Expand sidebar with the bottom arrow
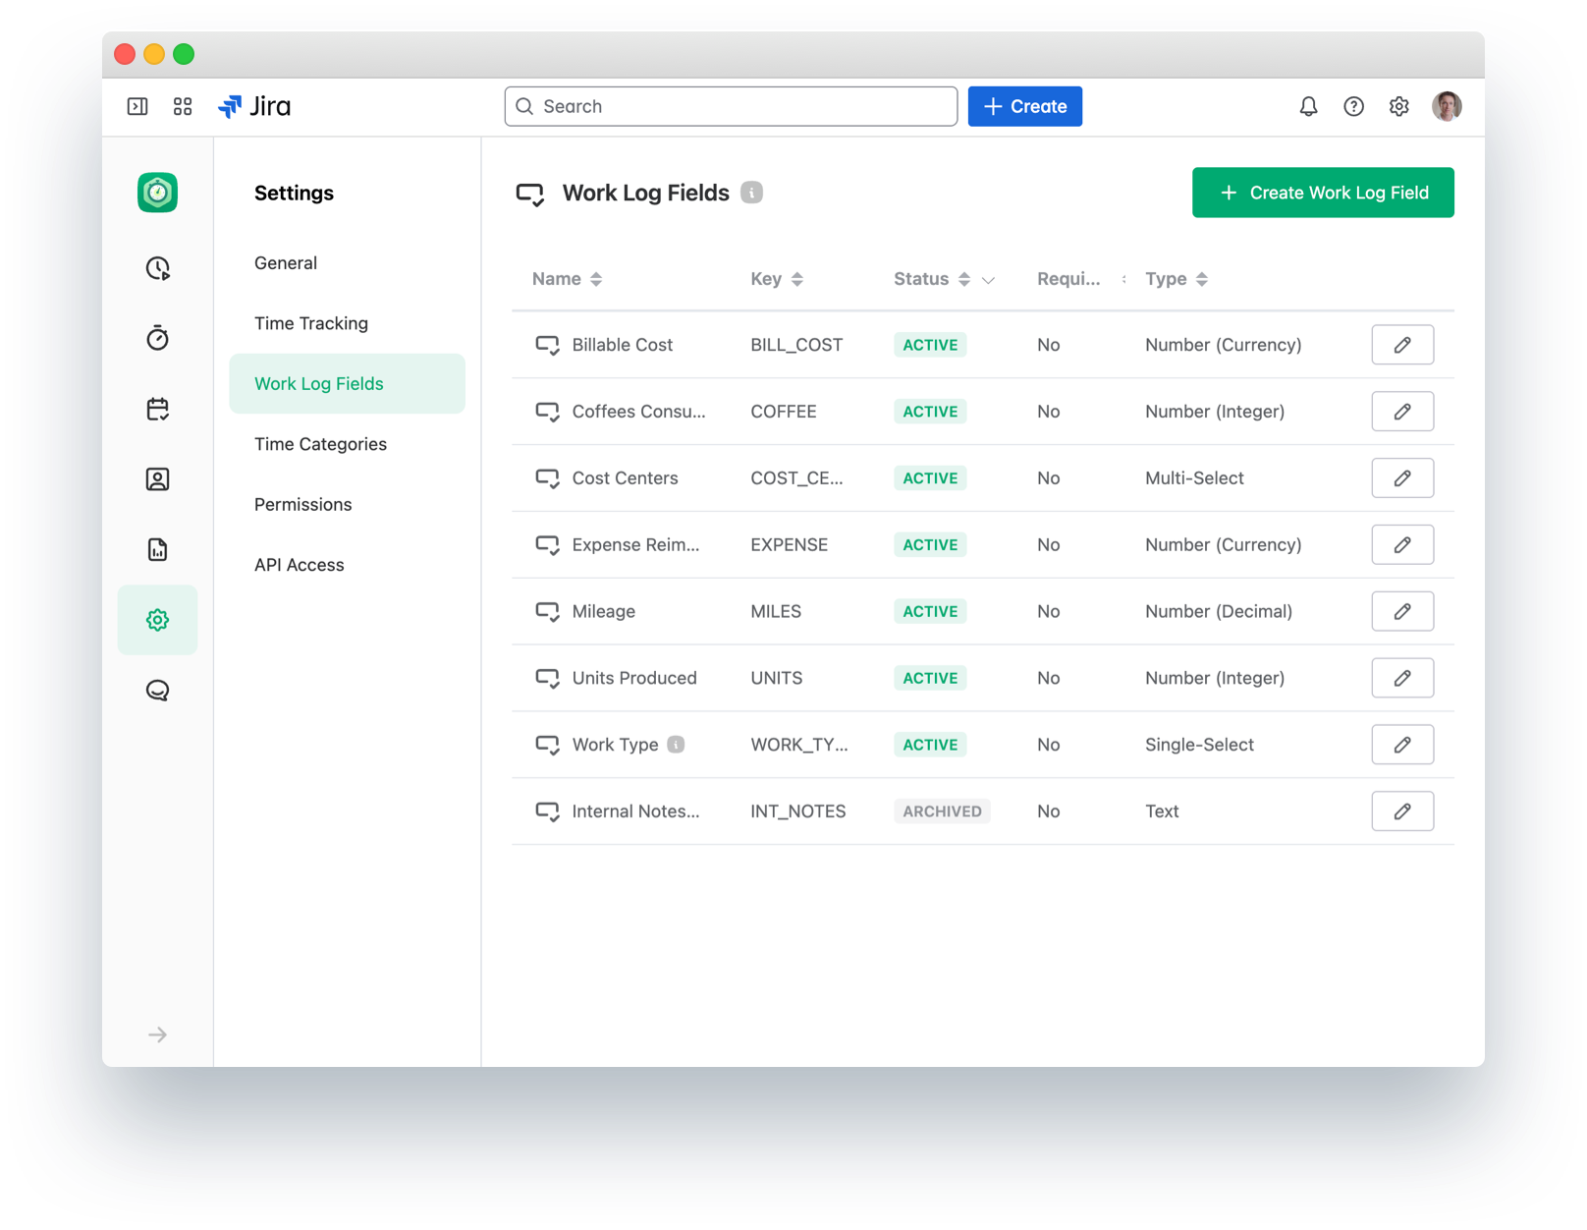The height and width of the screenshot is (1230, 1587). pos(157,1034)
